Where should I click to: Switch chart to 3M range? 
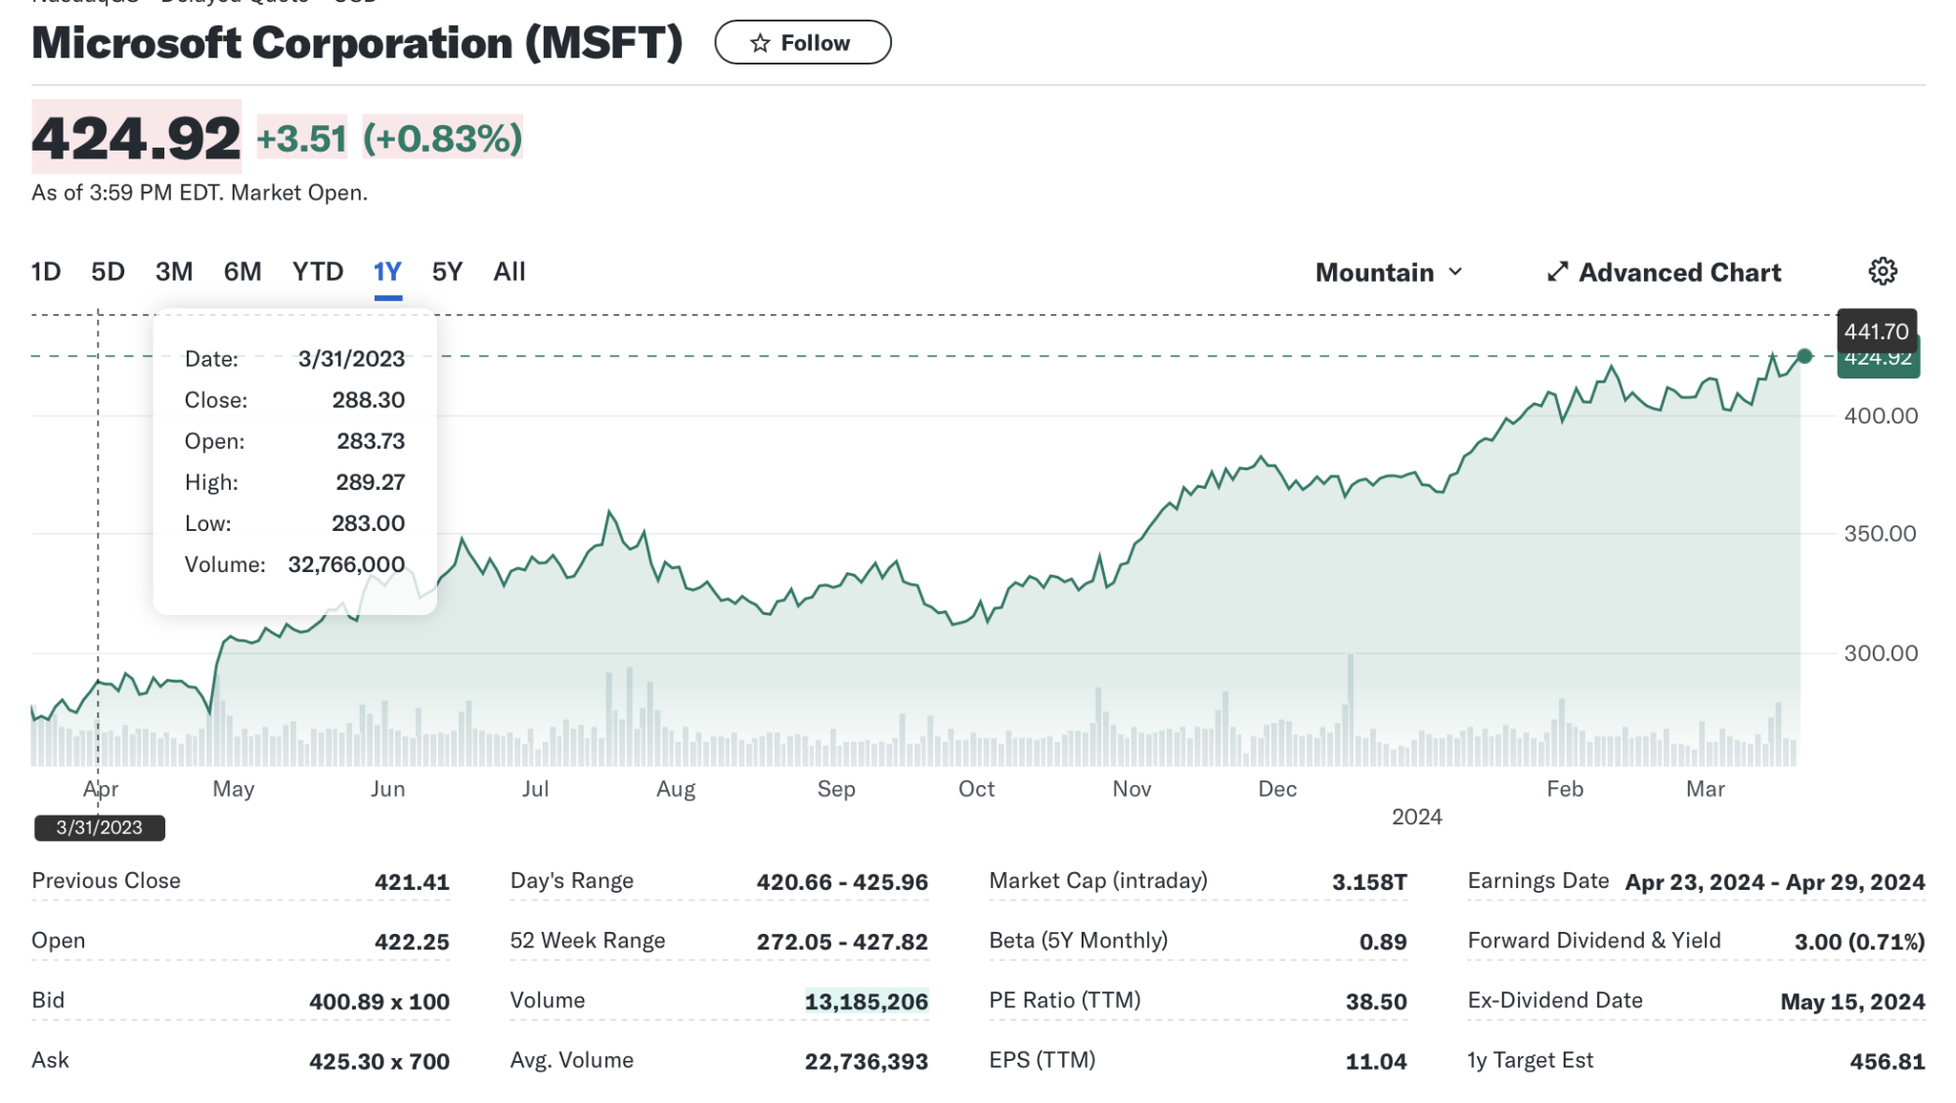coord(174,272)
